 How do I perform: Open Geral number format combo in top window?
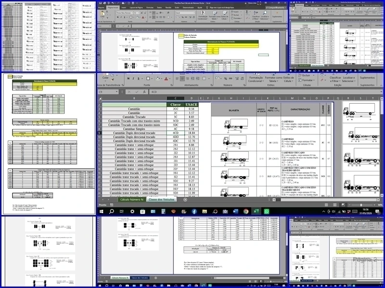pos(185,13)
